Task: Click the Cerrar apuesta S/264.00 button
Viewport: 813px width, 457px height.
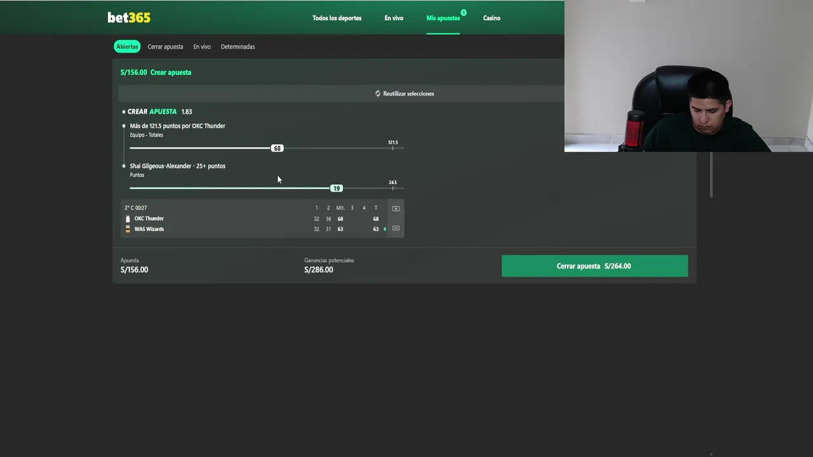Action: pyautogui.click(x=595, y=266)
